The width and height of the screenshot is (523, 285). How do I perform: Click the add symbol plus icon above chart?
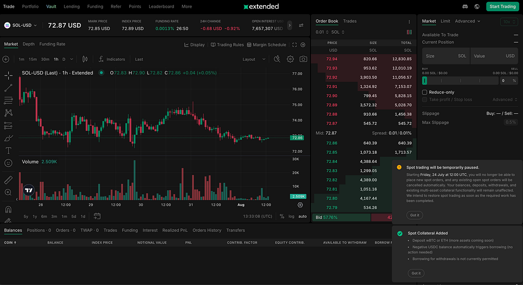6,59
